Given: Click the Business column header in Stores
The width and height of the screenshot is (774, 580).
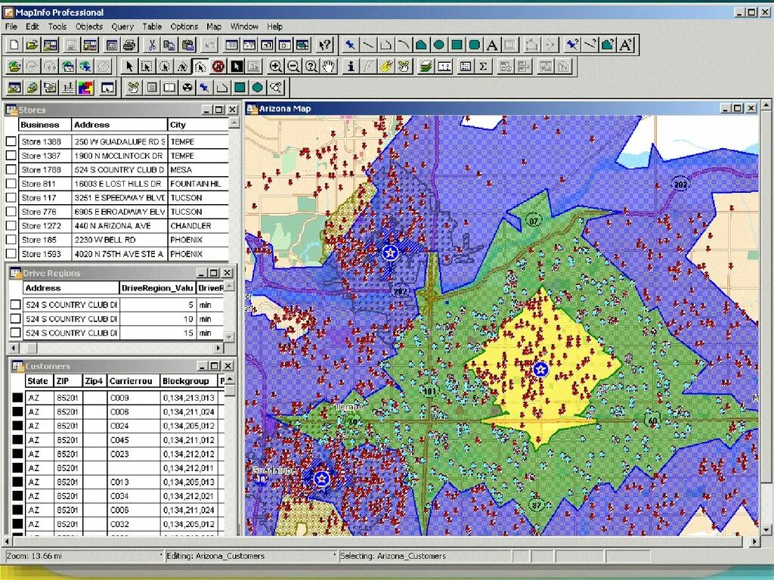Looking at the screenshot, I should click(x=45, y=125).
